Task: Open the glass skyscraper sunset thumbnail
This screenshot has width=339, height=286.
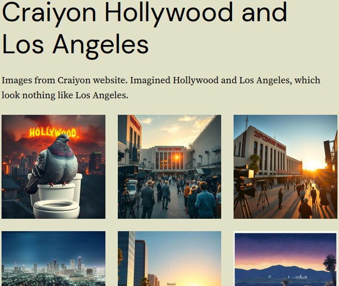Action: coord(169,259)
